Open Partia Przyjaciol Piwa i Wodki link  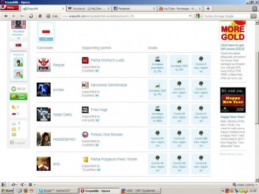click(114, 159)
